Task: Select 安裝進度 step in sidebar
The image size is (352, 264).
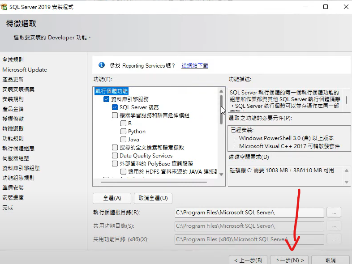Action: (x=13, y=198)
